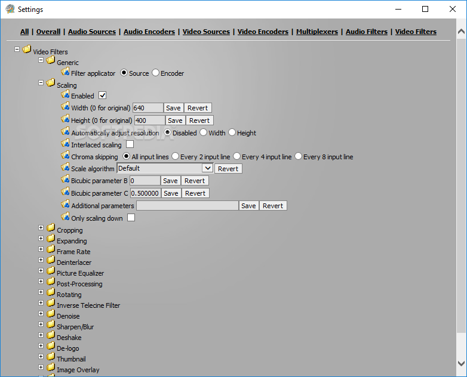
Task: Revert the Height value
Action: click(x=199, y=120)
